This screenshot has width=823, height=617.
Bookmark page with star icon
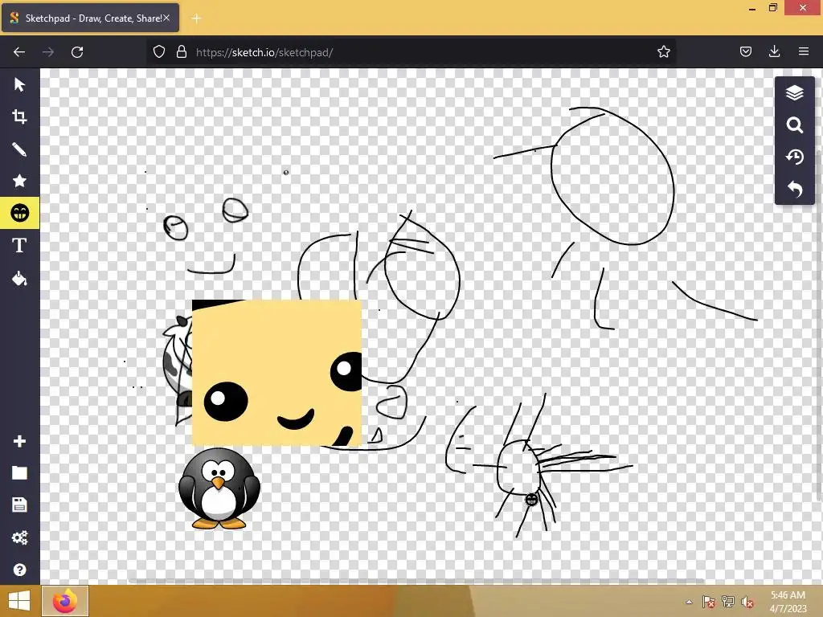pyautogui.click(x=663, y=51)
